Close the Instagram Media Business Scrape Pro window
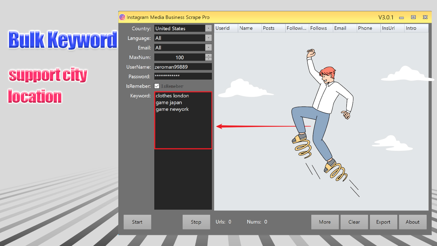Viewport: 437px width, 246px height. (x=425, y=17)
